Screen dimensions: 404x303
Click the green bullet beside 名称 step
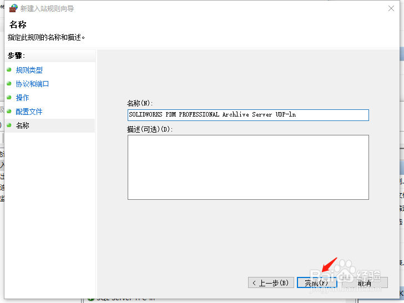(x=9, y=125)
